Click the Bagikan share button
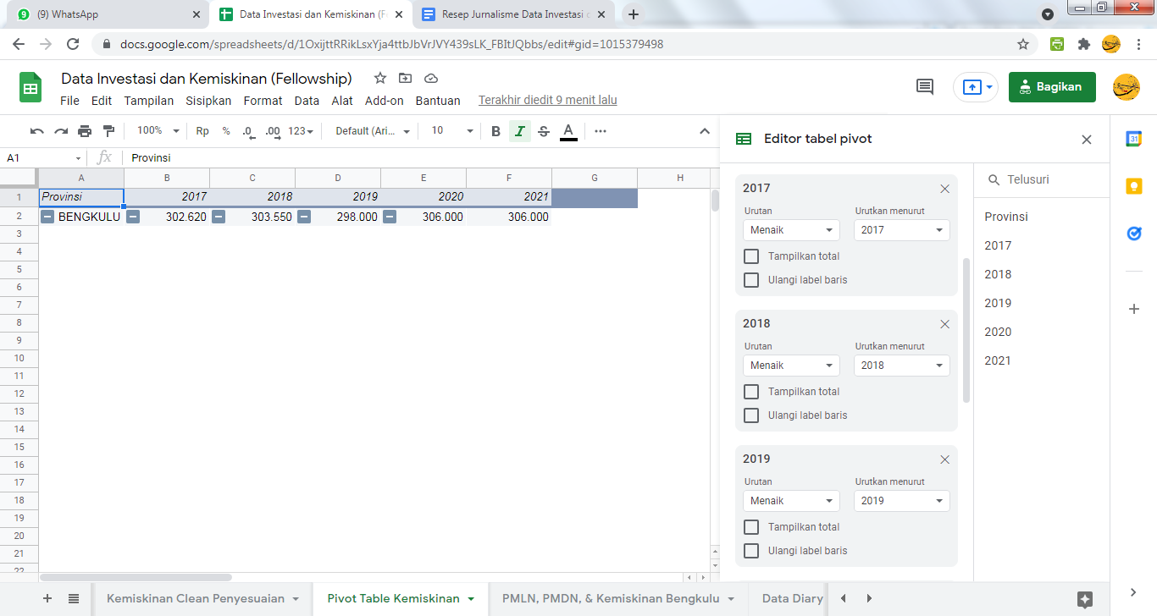Image resolution: width=1157 pixels, height=616 pixels. coord(1051,87)
